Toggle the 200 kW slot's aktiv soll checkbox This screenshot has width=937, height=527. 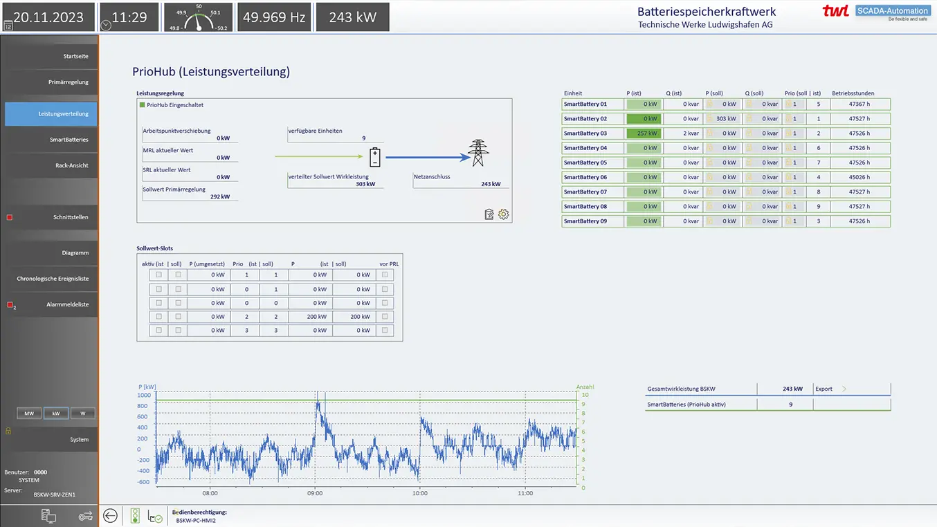[178, 316]
